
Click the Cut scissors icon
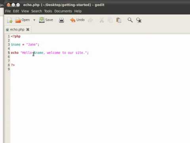102,20
